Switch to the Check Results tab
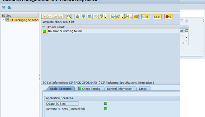The width and height of the screenshot is (205, 117). click(89, 89)
